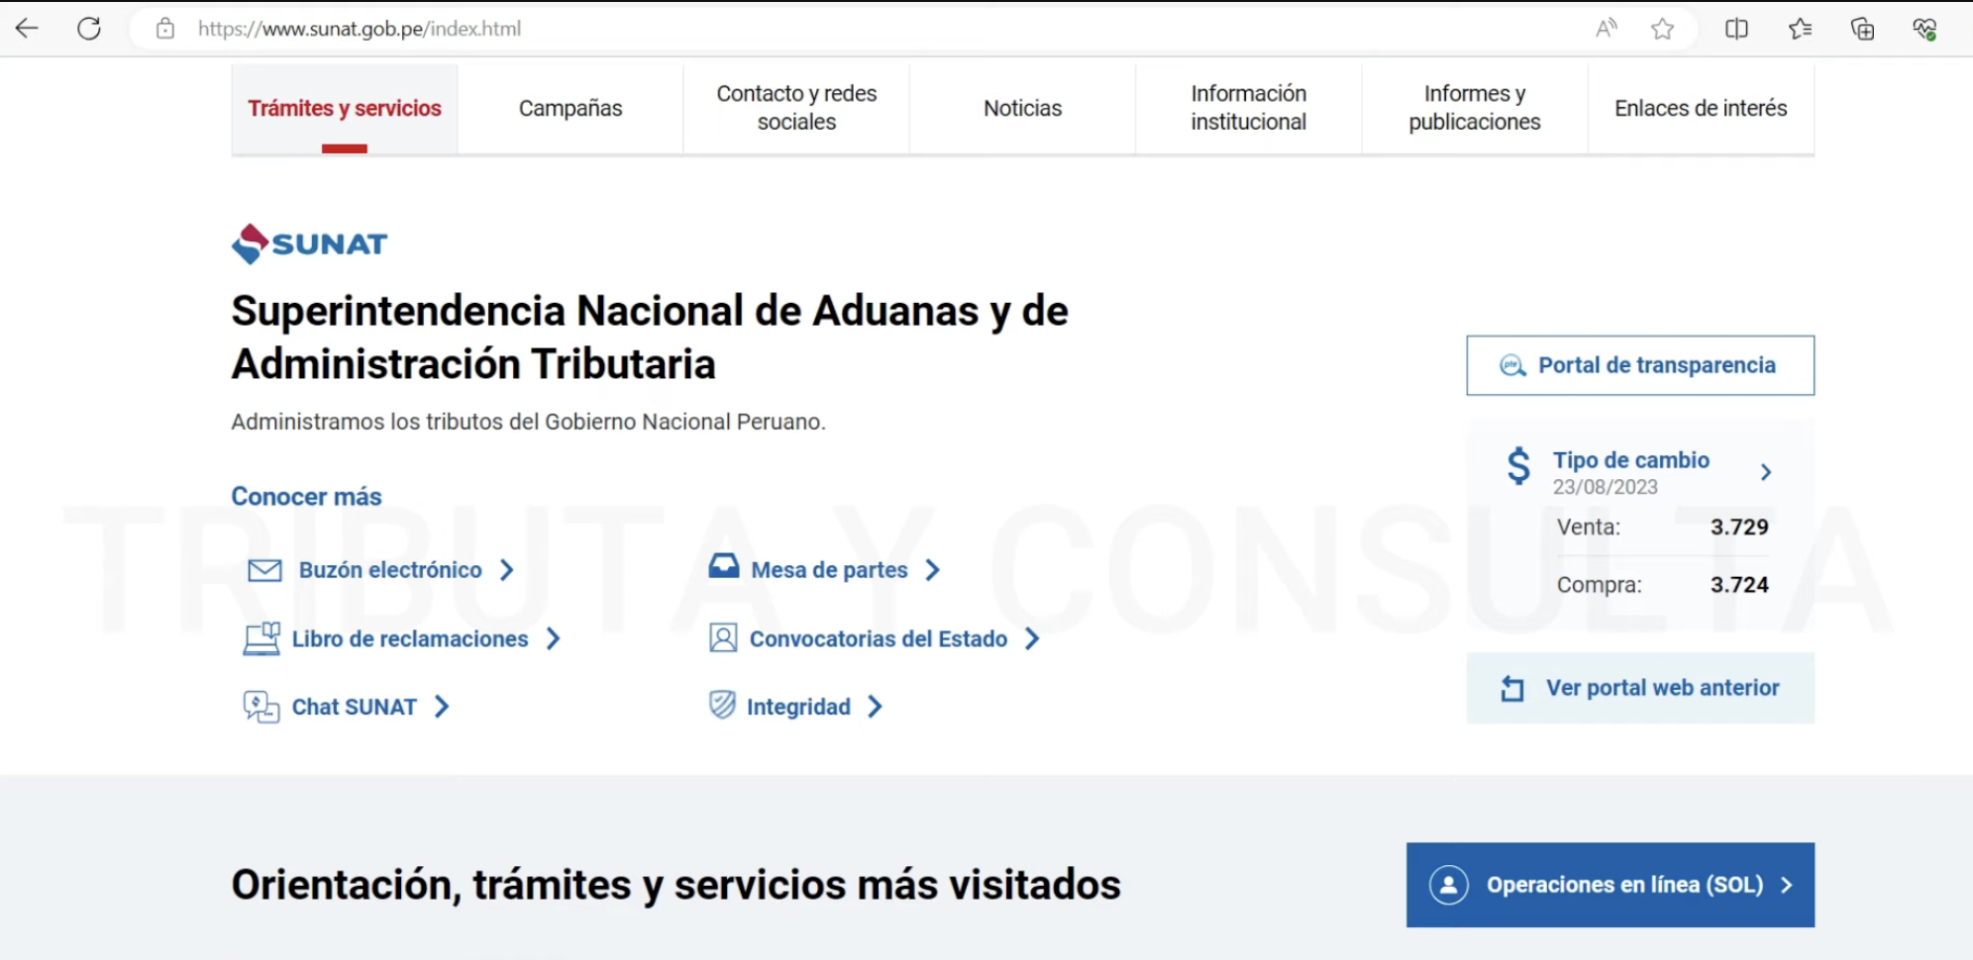Reload the page with the refresh icon
The image size is (1973, 960).
(x=89, y=29)
